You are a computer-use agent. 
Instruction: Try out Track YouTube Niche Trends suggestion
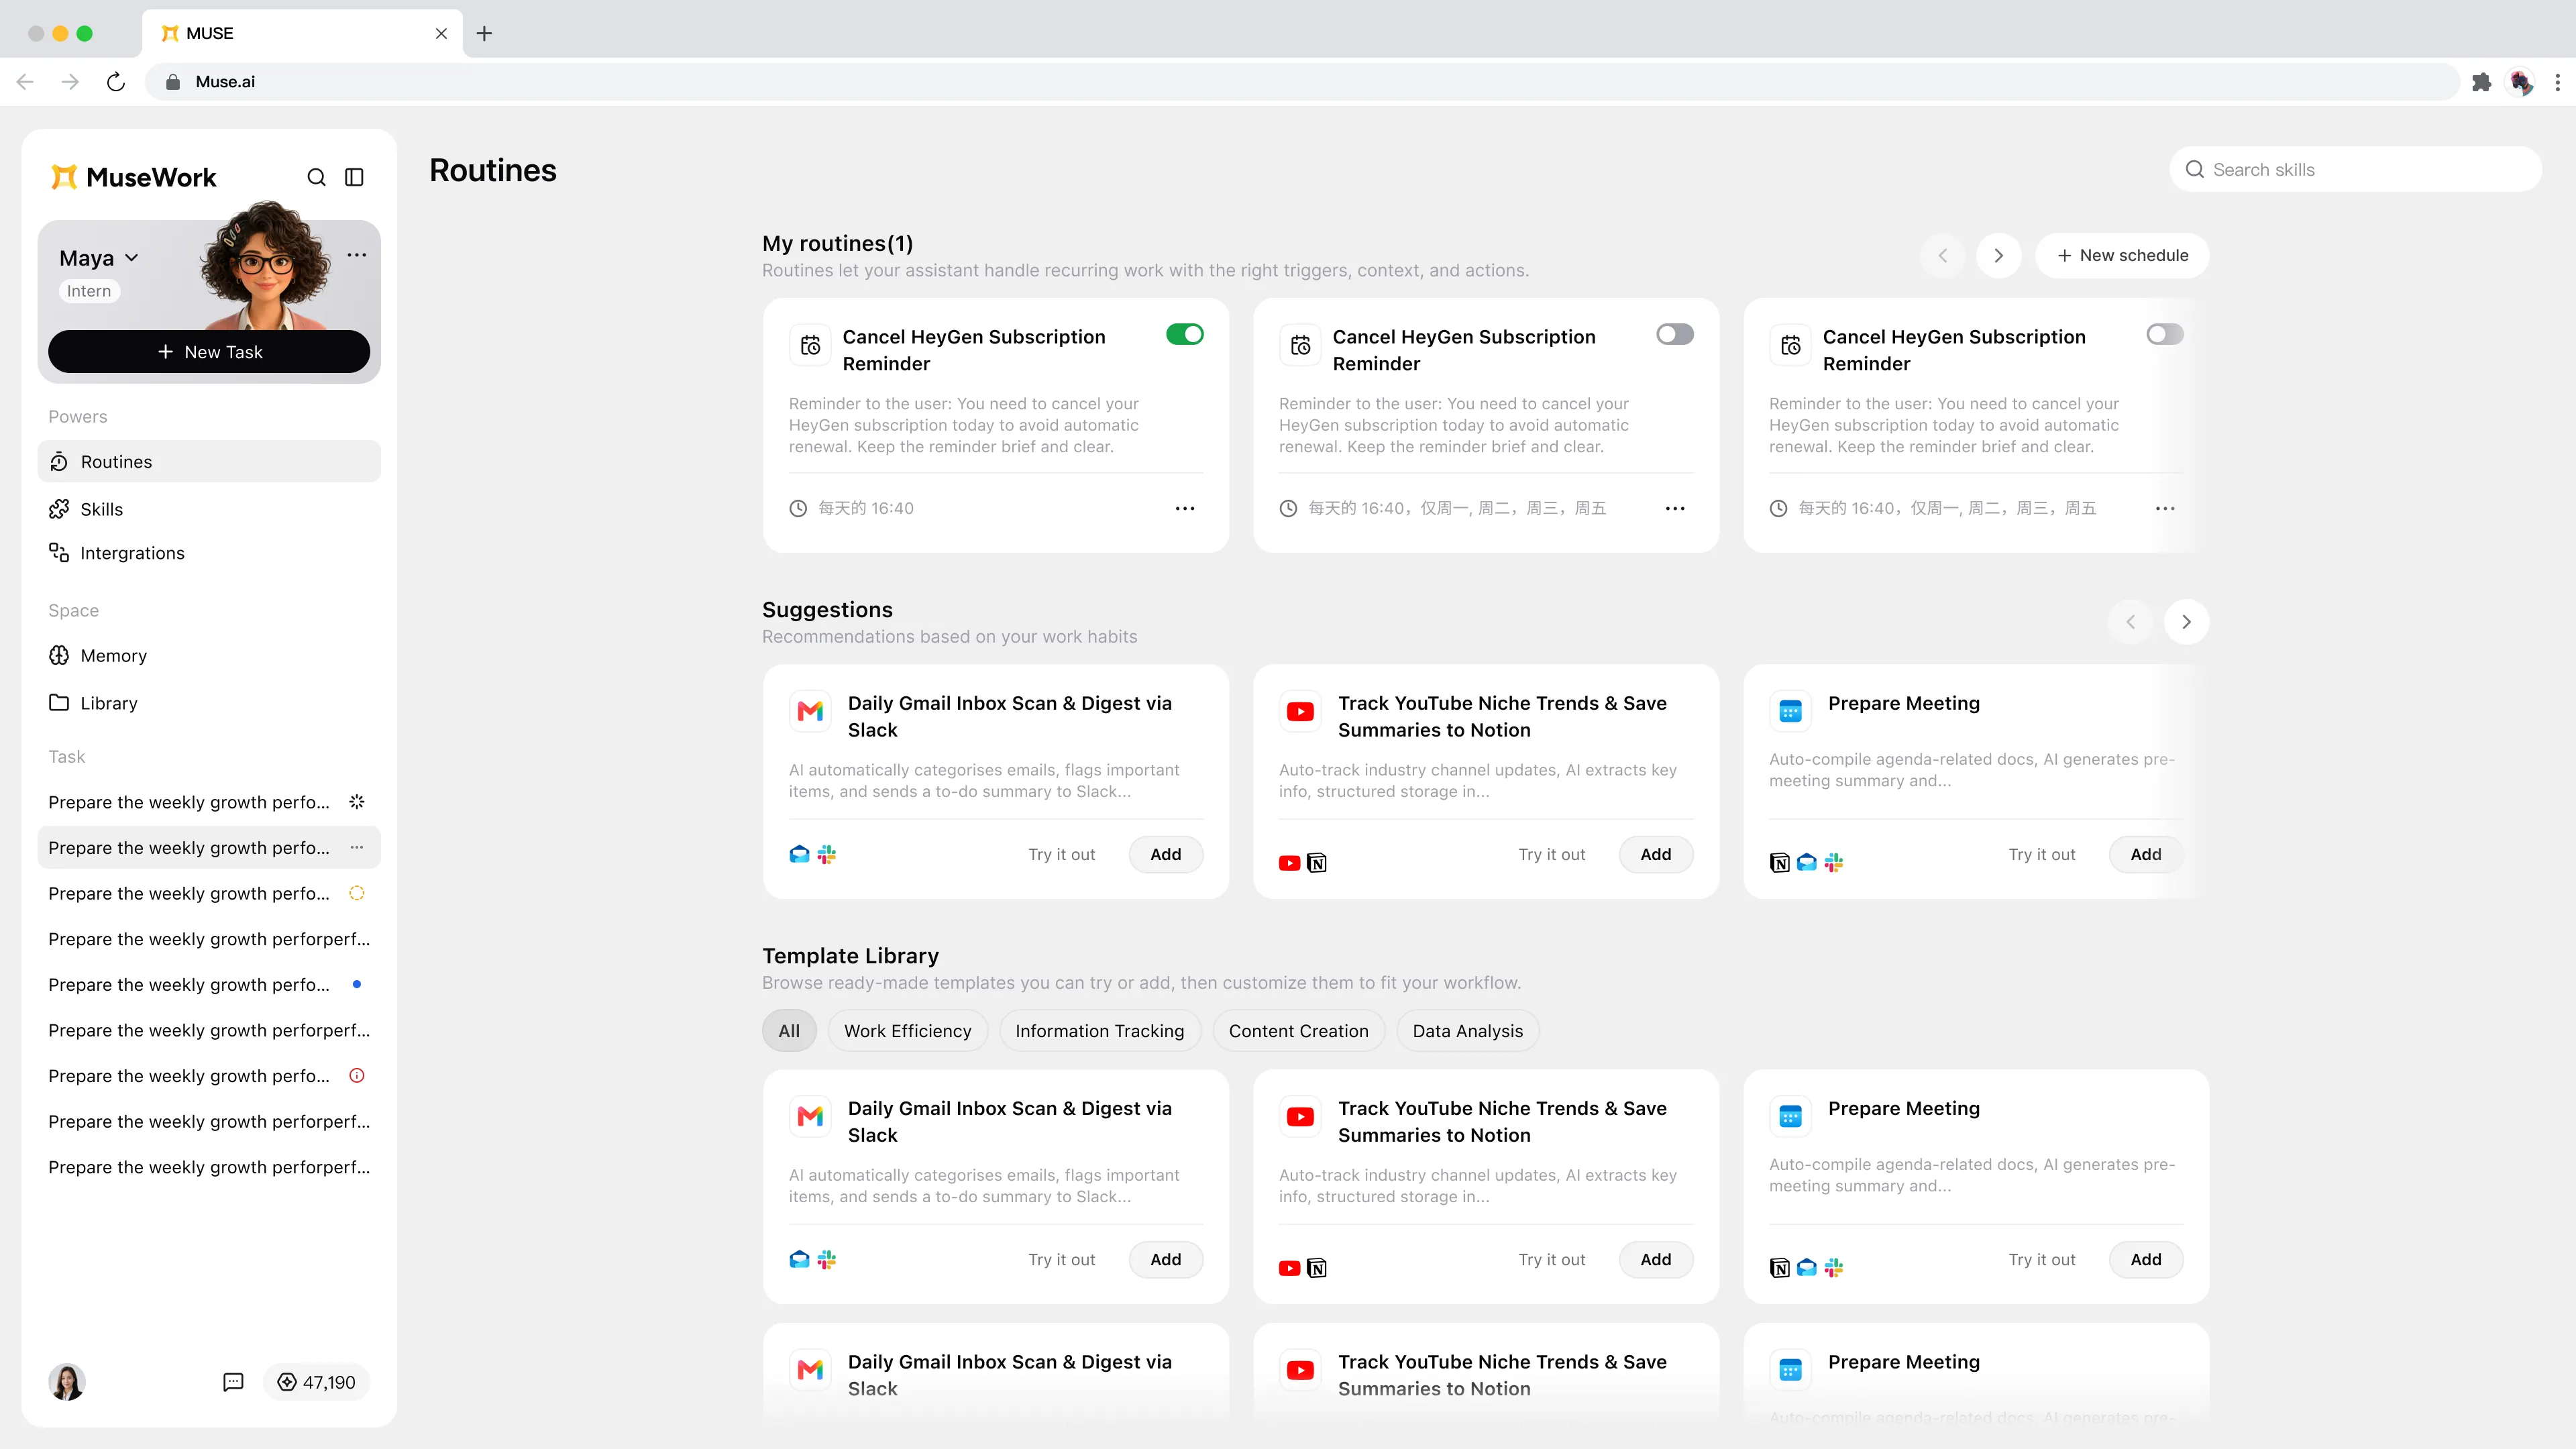[x=1551, y=854]
